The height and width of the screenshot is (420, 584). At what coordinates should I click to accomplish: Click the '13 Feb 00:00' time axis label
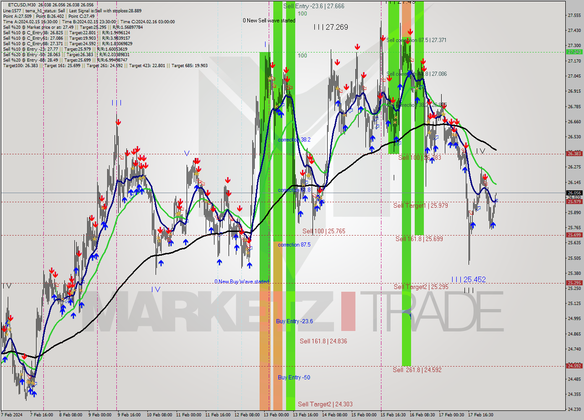tap(276, 415)
